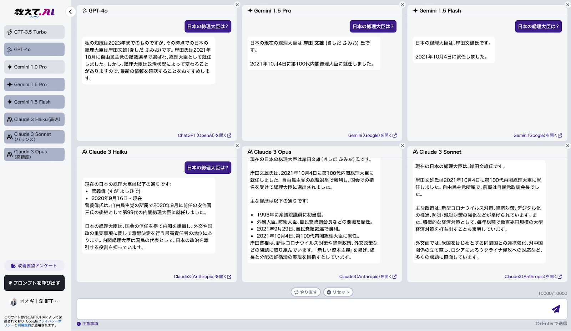Image resolution: width=571 pixels, height=331 pixels.
Task: Toggle the GPT-3.5 Turbo model button
Action: [x=34, y=32]
